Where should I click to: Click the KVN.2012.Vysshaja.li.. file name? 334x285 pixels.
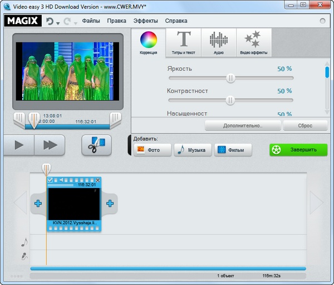tap(75, 223)
